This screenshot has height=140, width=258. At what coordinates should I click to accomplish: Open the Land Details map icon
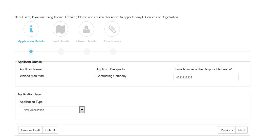pyautogui.click(x=60, y=29)
